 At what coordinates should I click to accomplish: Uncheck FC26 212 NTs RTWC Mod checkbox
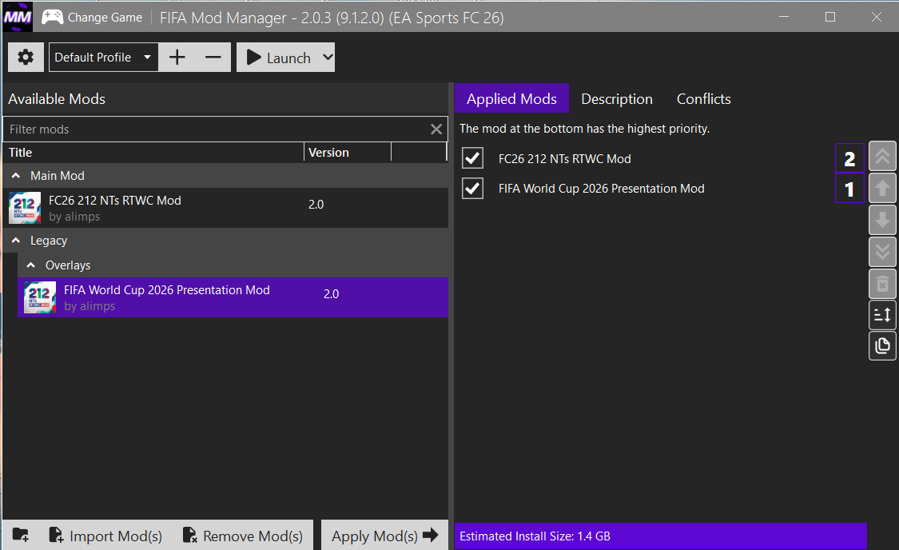click(472, 158)
